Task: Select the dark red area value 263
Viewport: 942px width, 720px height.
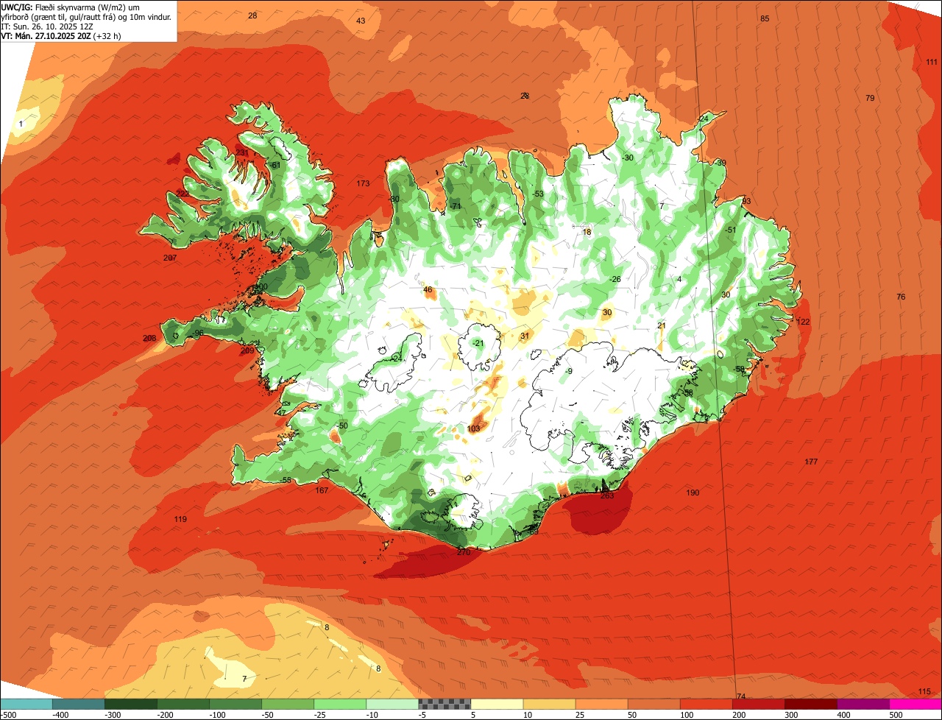Action: tap(607, 495)
